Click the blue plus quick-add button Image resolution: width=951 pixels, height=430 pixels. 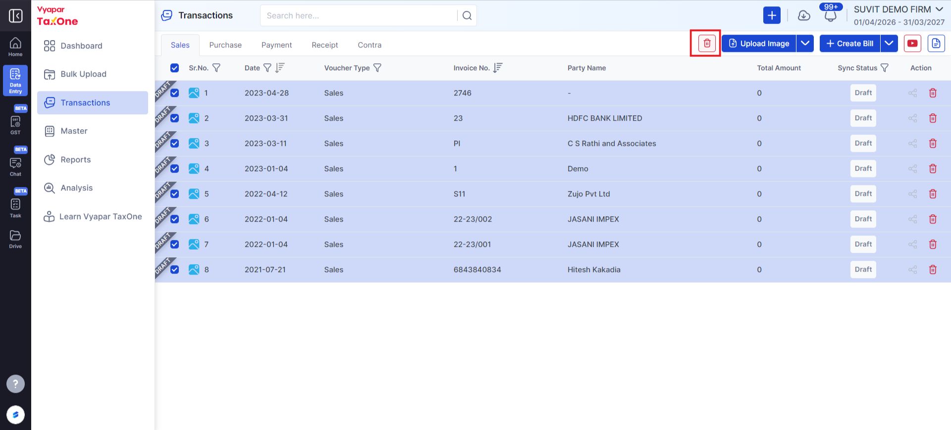coord(772,15)
